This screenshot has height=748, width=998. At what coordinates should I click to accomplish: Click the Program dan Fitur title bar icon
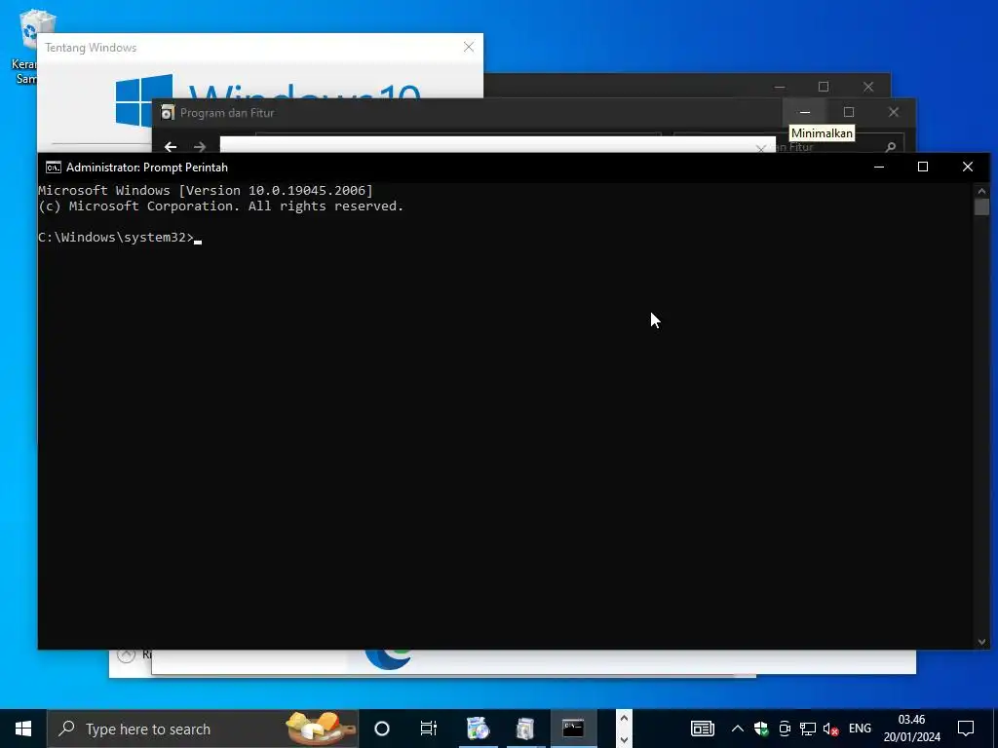click(x=168, y=113)
